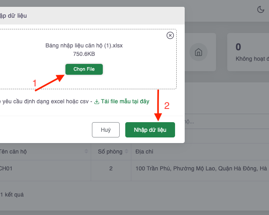The width and height of the screenshot is (269, 215).
Task: Click the Tên căn hộ header label
Action: click(14, 152)
